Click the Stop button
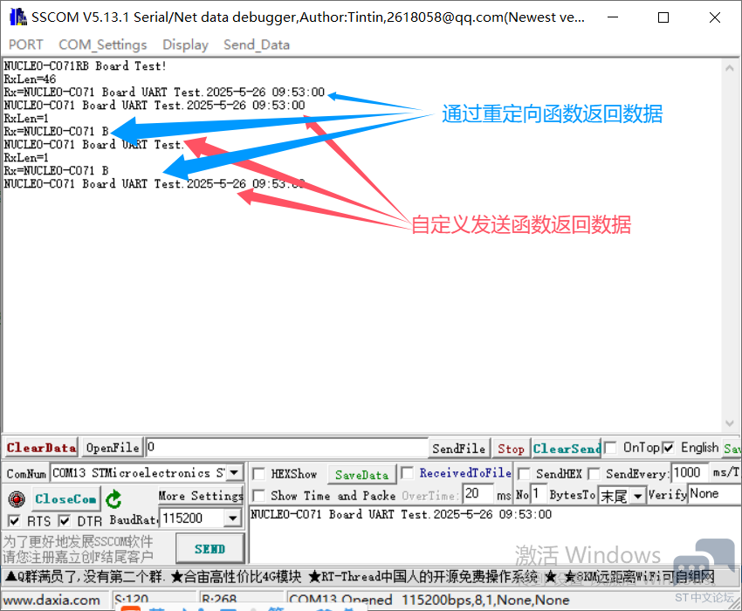742x611 pixels. tap(511, 448)
